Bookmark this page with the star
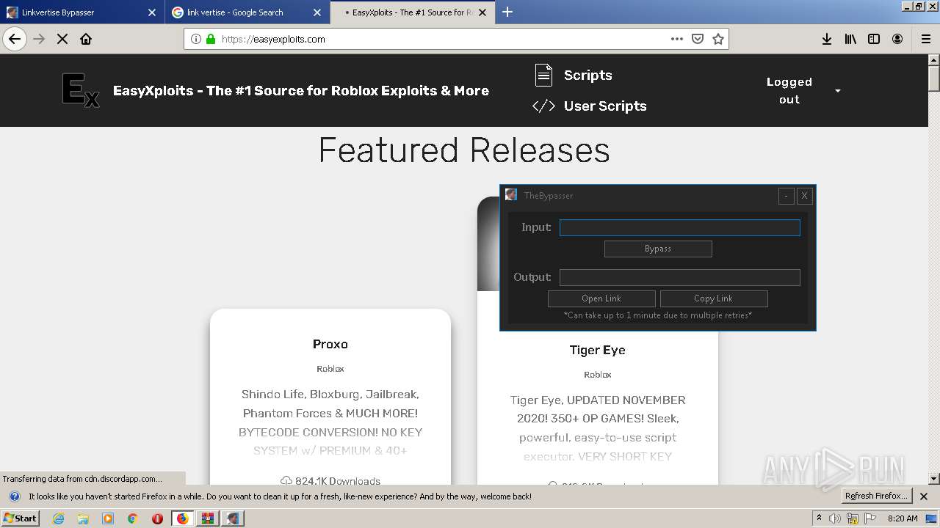 [718, 39]
